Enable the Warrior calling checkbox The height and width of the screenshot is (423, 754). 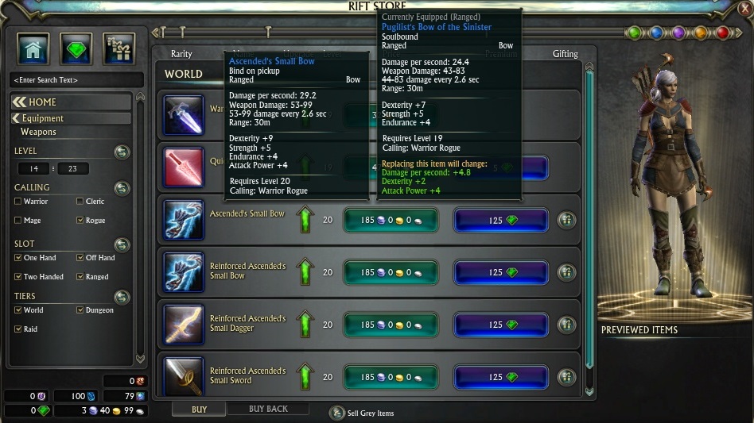[x=17, y=201]
